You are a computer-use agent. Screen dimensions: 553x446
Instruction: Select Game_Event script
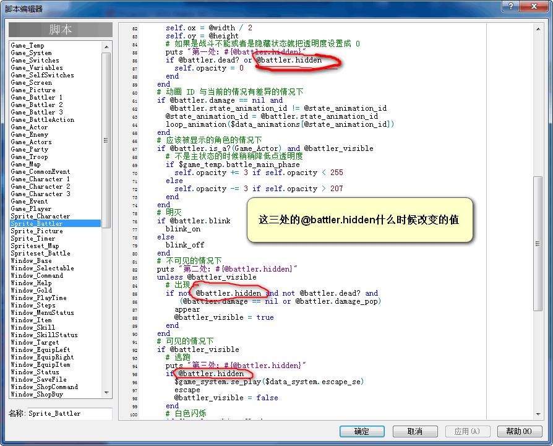click(x=29, y=201)
